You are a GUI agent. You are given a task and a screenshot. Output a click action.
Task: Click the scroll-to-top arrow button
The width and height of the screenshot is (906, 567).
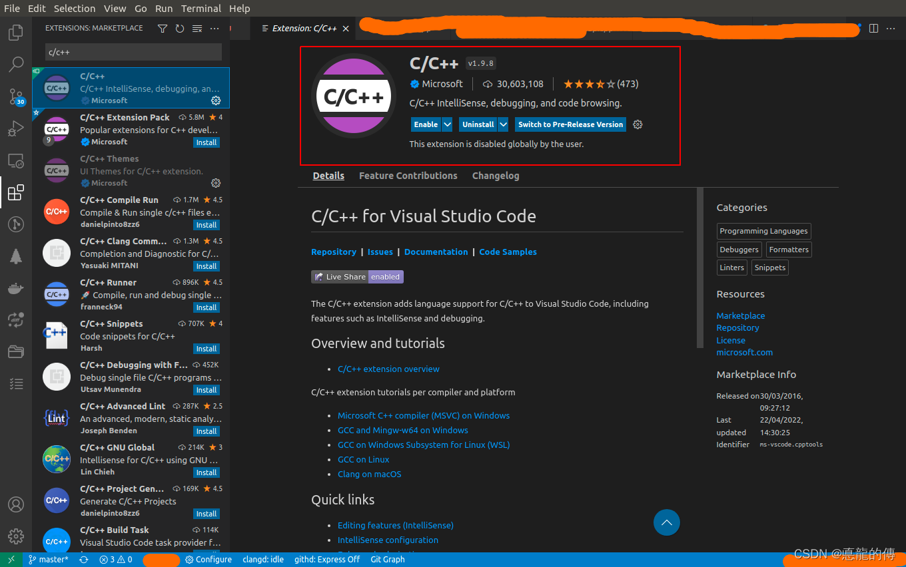point(667,522)
